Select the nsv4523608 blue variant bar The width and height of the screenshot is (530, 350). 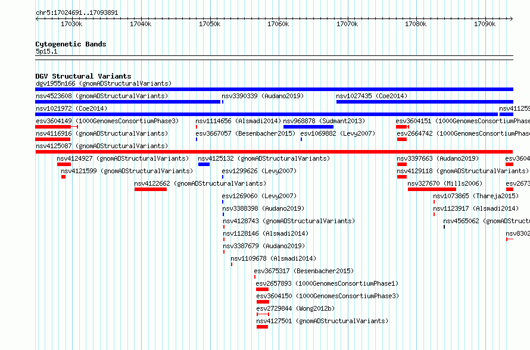click(128, 102)
